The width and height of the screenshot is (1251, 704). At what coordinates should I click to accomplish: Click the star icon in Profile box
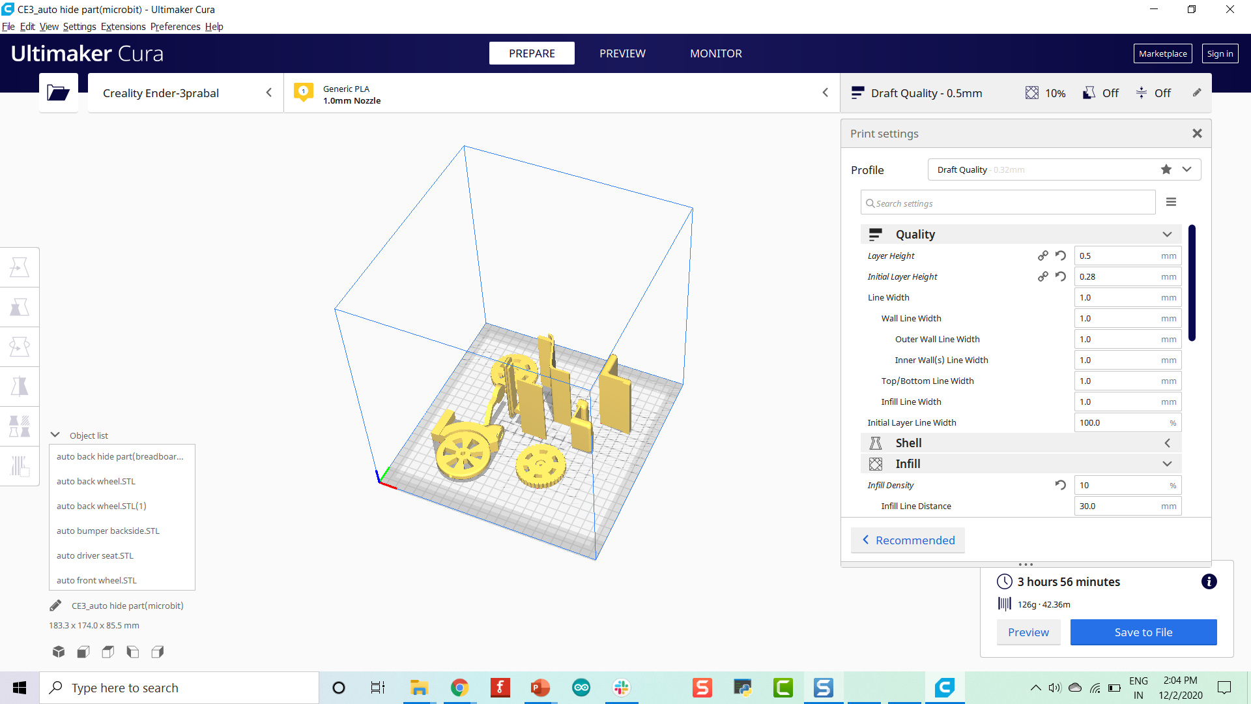pos(1166,169)
